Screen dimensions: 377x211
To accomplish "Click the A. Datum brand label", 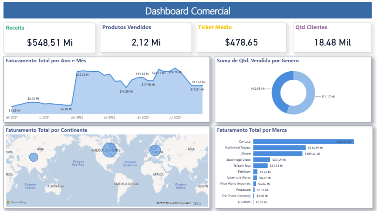I will click(244, 202).
